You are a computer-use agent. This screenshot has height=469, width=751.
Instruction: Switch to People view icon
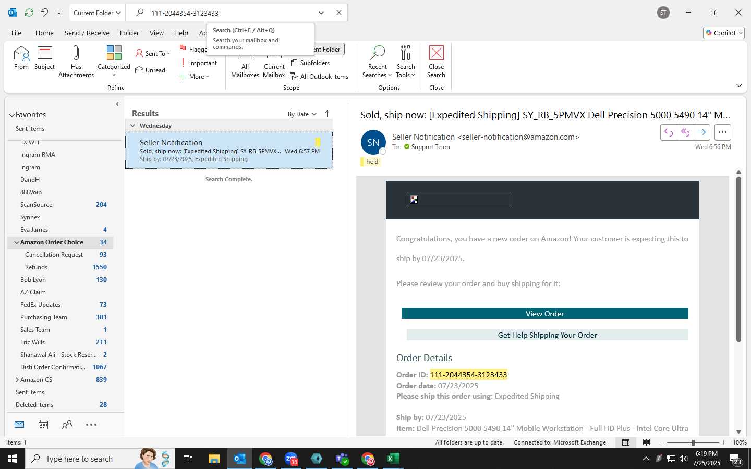(67, 425)
